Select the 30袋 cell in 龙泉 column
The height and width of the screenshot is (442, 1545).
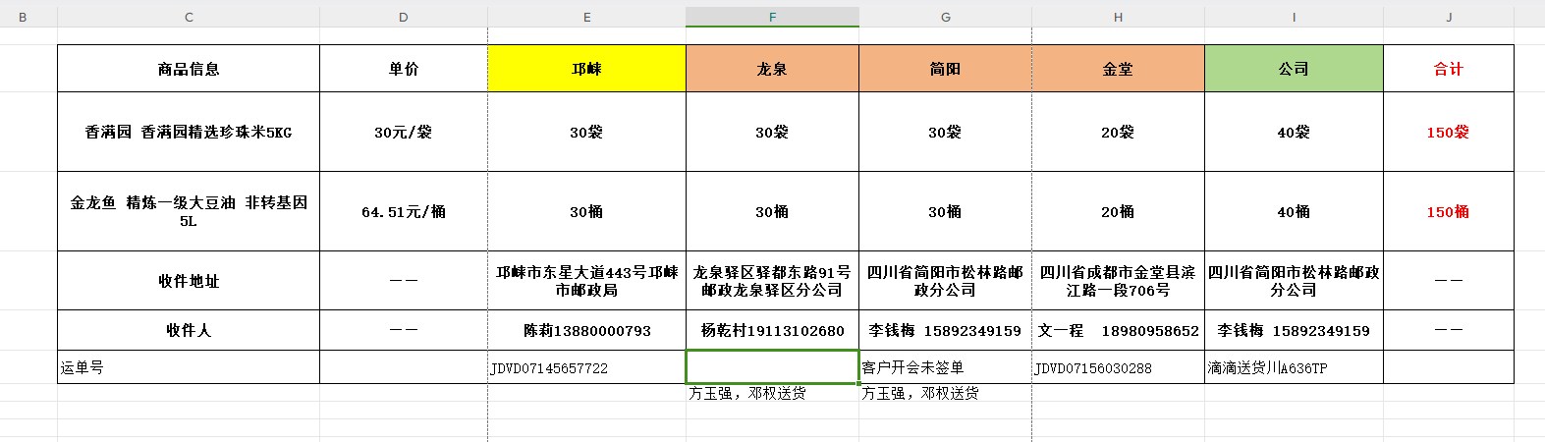[772, 132]
